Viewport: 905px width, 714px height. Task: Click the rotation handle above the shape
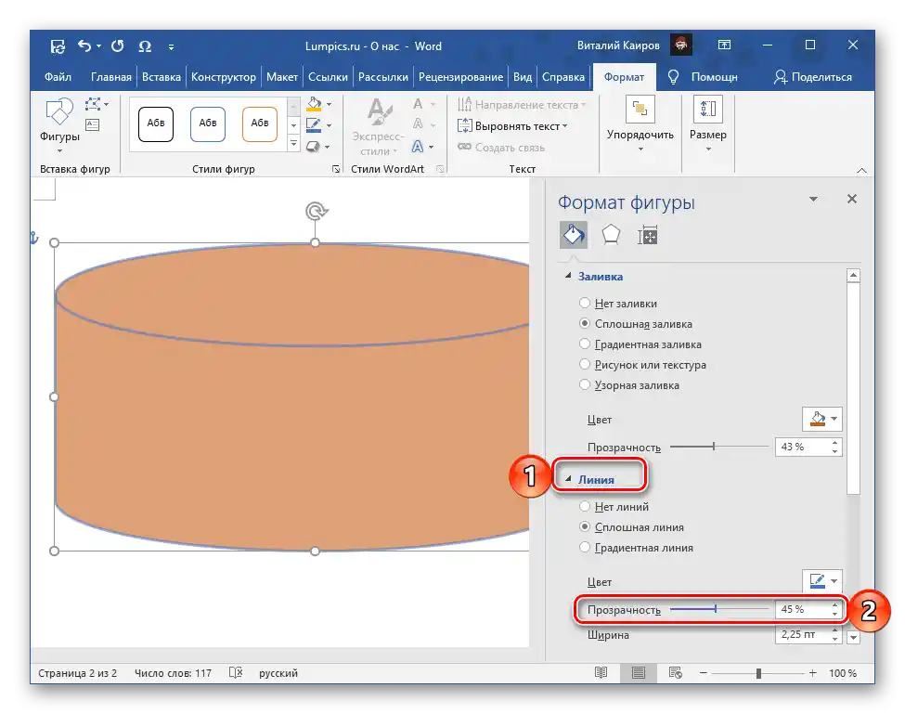click(316, 212)
